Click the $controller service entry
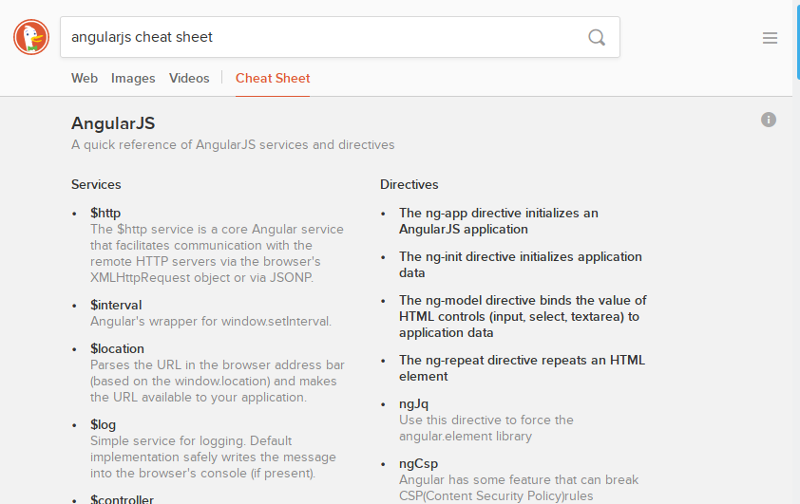 tap(122, 499)
